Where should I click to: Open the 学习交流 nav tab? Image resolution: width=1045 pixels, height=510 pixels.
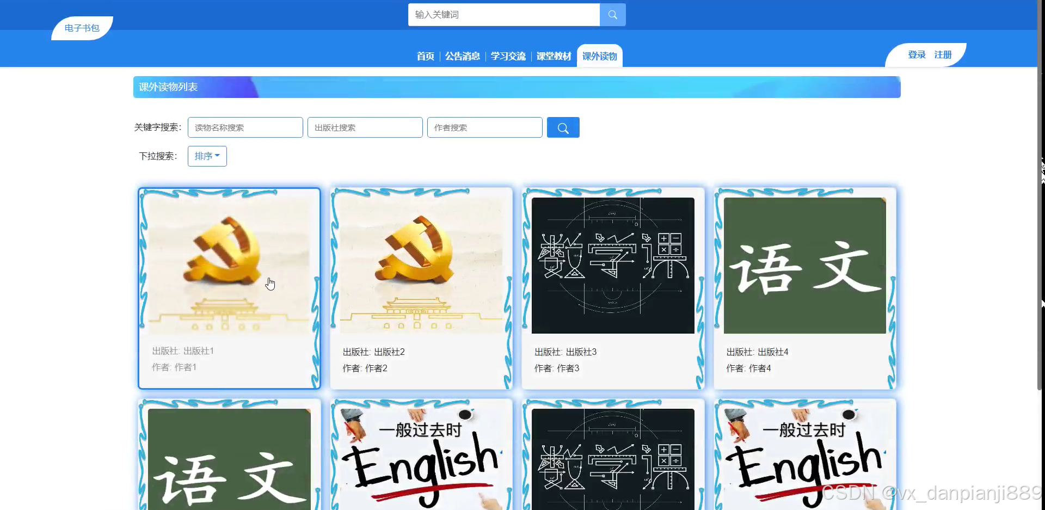tap(508, 56)
